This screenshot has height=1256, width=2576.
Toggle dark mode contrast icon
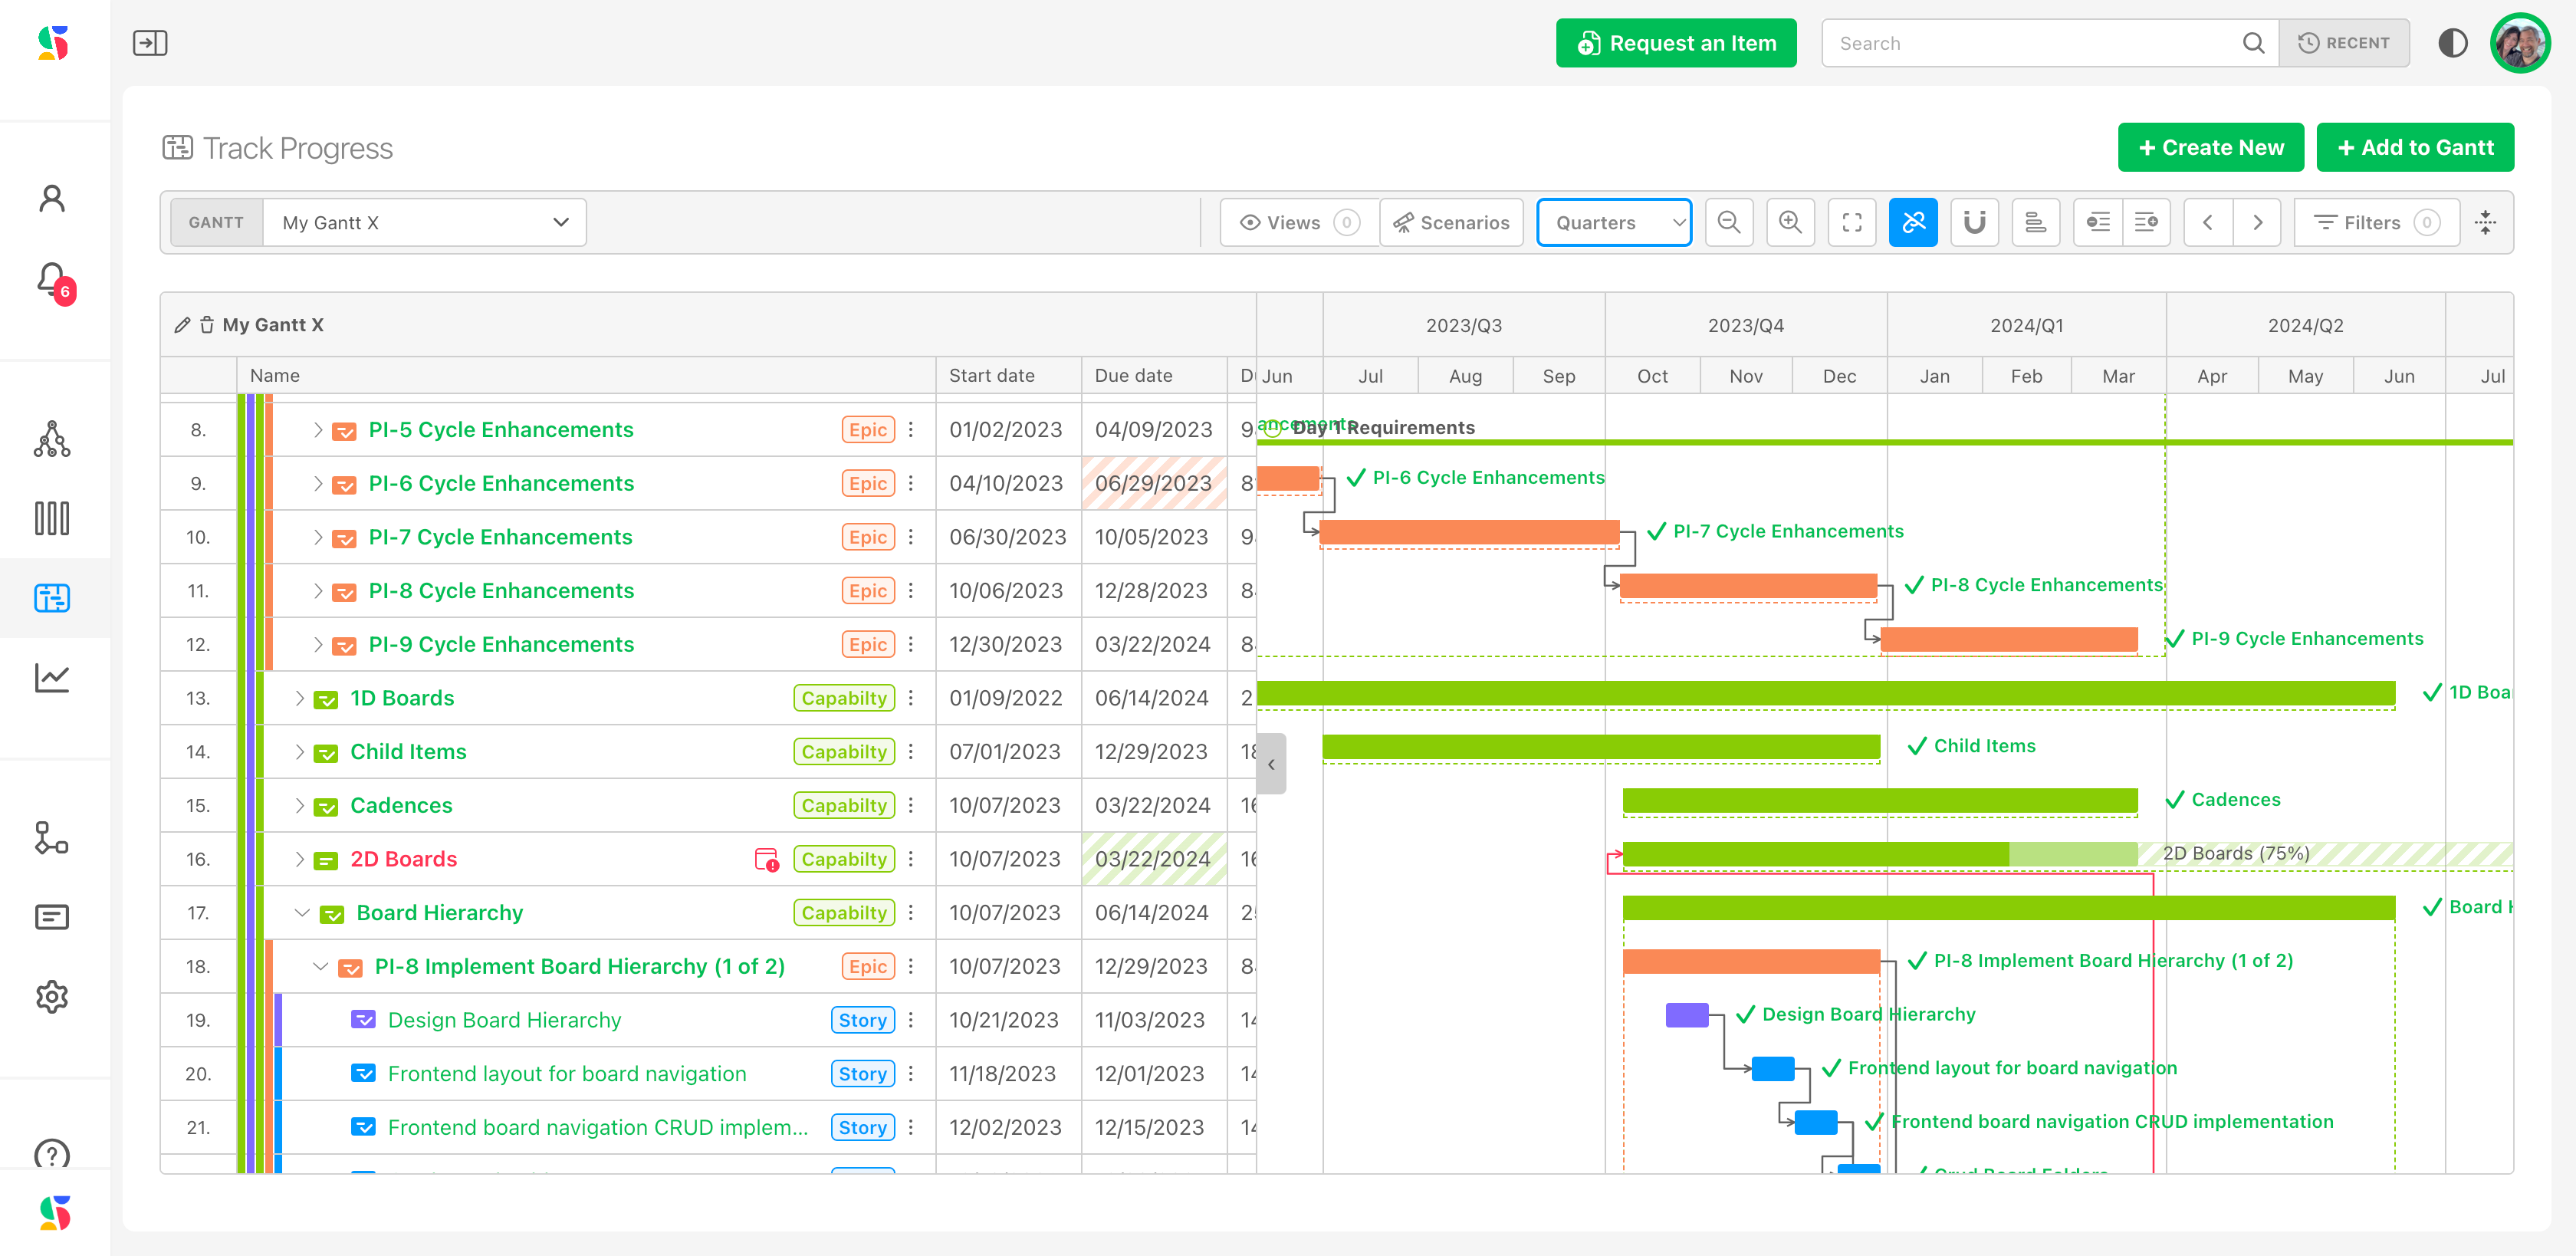(x=2452, y=43)
